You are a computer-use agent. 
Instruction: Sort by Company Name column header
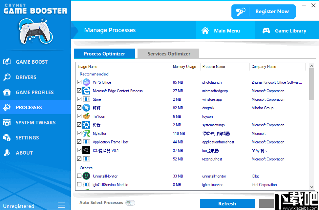click(x=277, y=67)
